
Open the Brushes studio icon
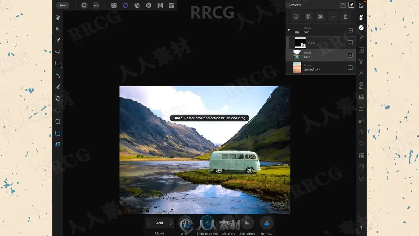(x=361, y=38)
